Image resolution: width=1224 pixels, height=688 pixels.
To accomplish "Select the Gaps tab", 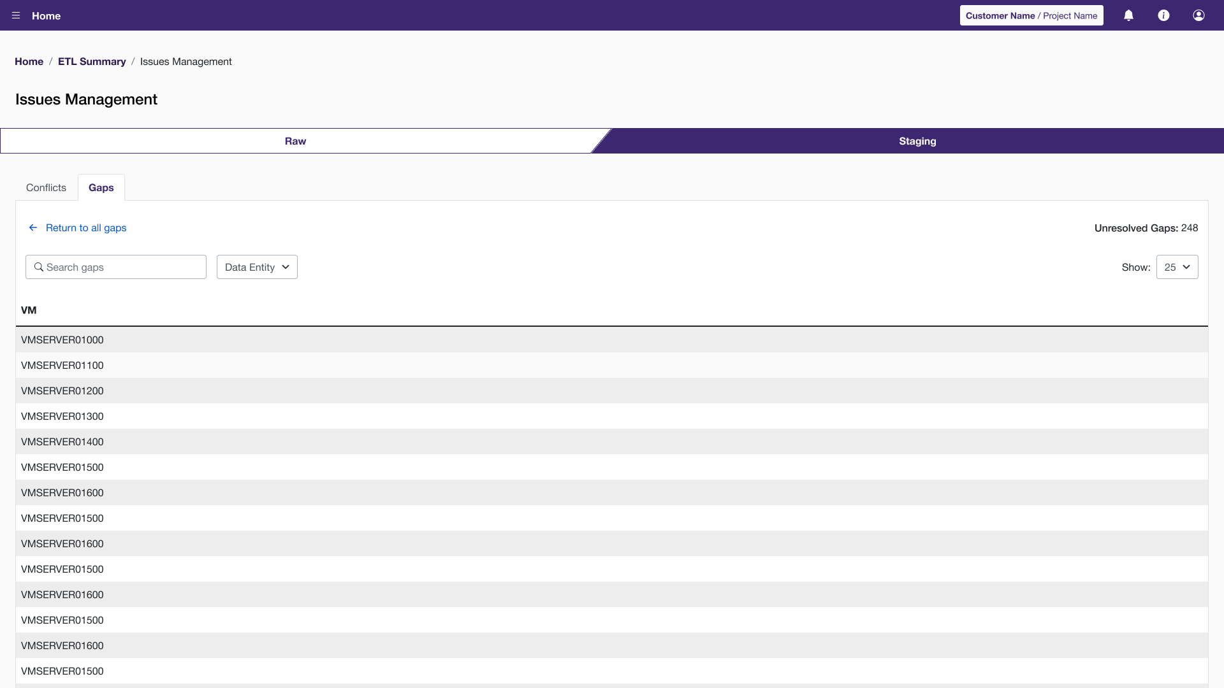I will tap(101, 187).
